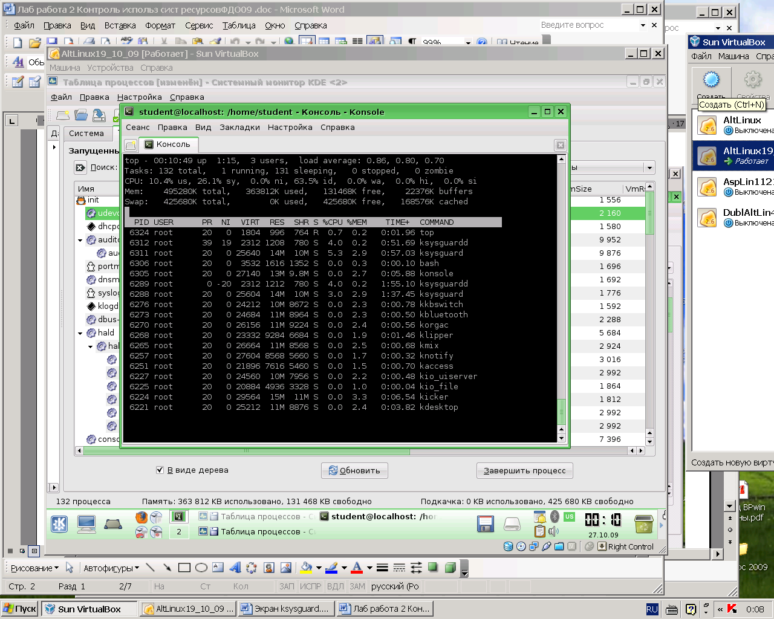Open font color dropdown arrow
Image resolution: width=774 pixels, height=619 pixels.
point(369,568)
